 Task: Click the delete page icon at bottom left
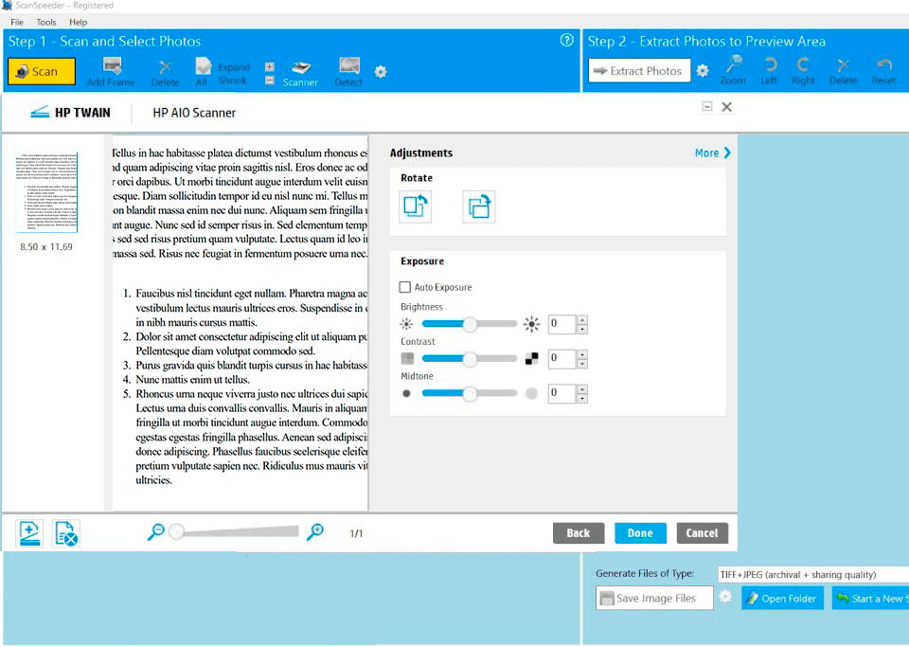pos(64,532)
